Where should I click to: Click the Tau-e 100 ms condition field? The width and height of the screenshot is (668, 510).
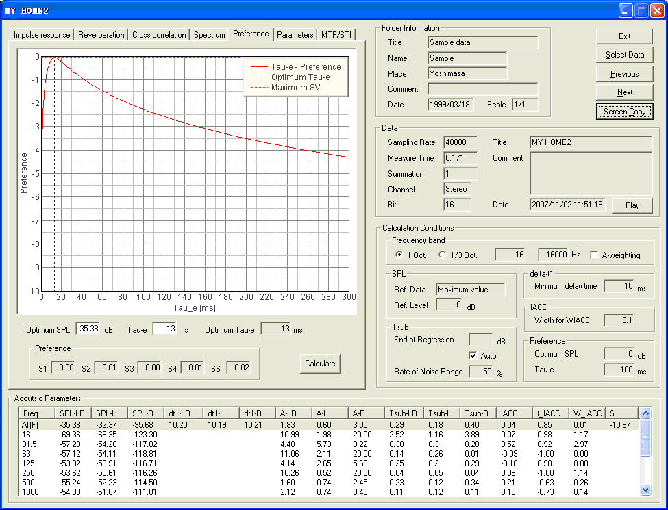619,370
